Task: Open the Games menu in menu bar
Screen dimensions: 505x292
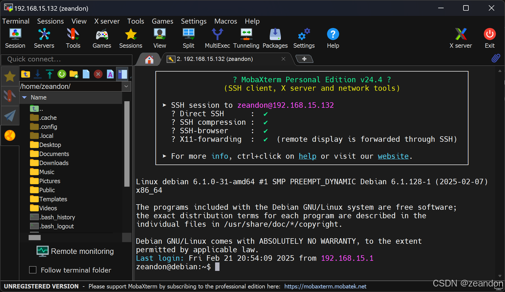Action: 163,21
